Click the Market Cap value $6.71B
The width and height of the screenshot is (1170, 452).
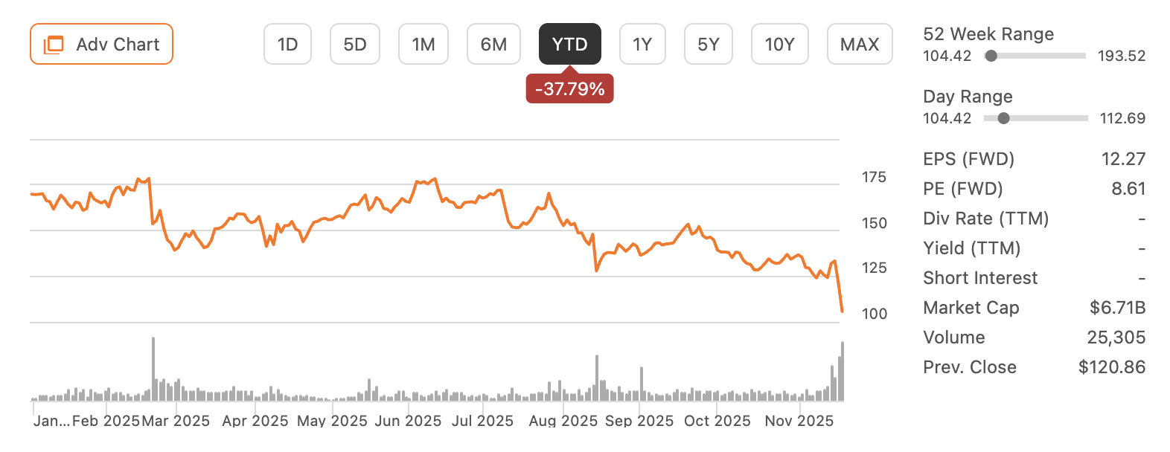click(1117, 307)
